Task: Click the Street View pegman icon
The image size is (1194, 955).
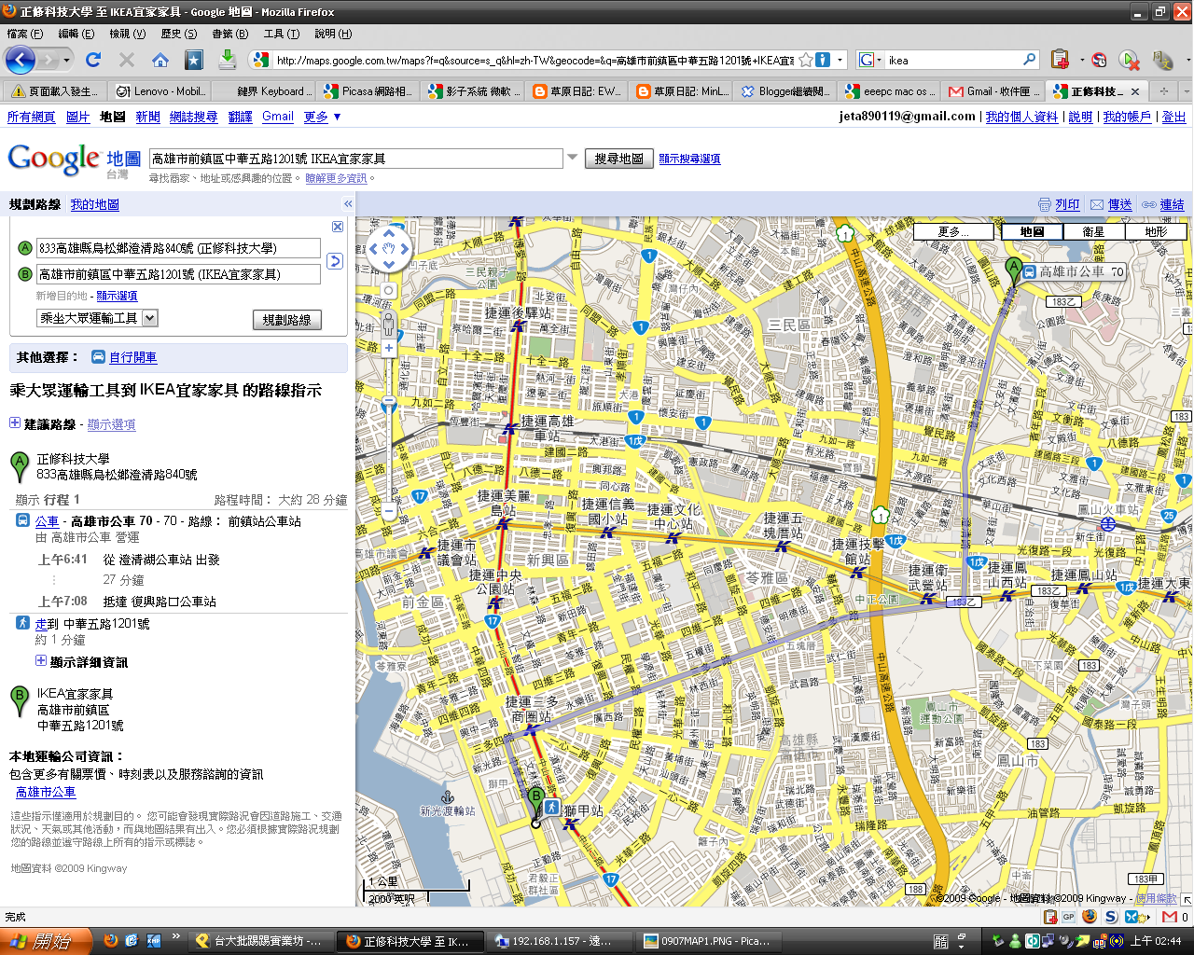Action: tap(389, 324)
